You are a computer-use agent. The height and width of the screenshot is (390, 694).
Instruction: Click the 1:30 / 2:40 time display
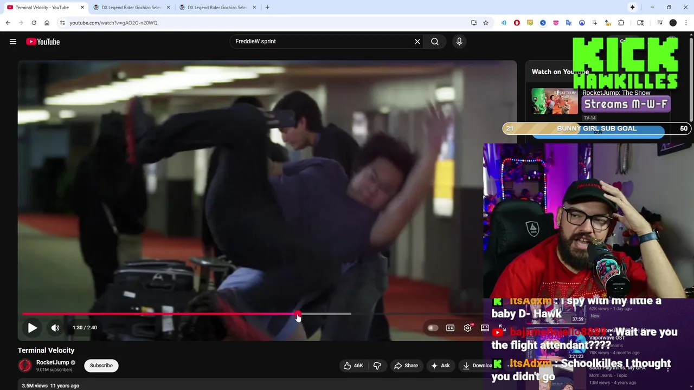pos(85,328)
